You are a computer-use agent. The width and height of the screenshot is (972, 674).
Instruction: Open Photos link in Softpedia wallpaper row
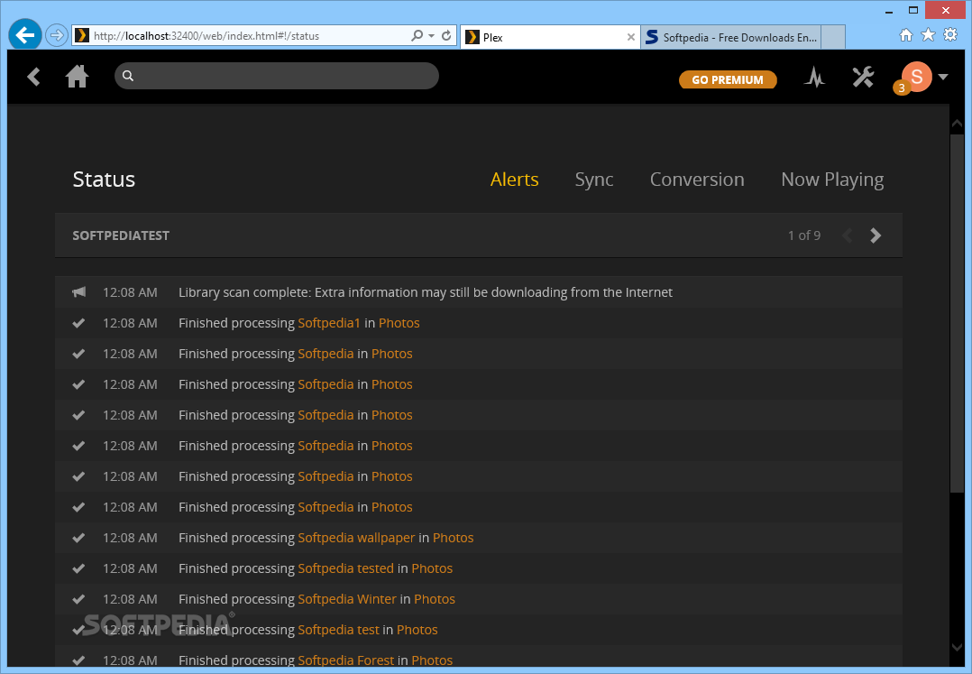pos(454,538)
